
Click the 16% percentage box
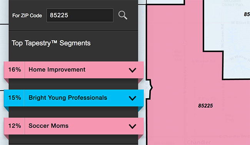pos(14,70)
